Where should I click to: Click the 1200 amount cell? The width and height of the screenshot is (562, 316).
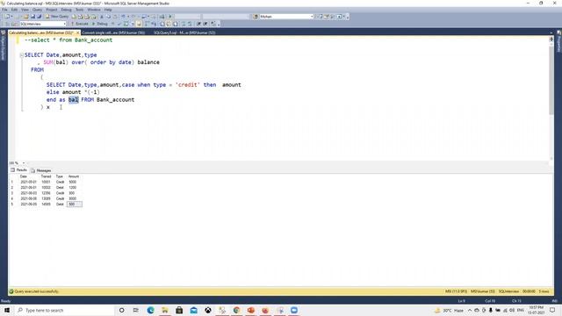(x=72, y=187)
